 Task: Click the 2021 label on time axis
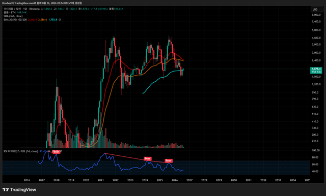point(101,180)
